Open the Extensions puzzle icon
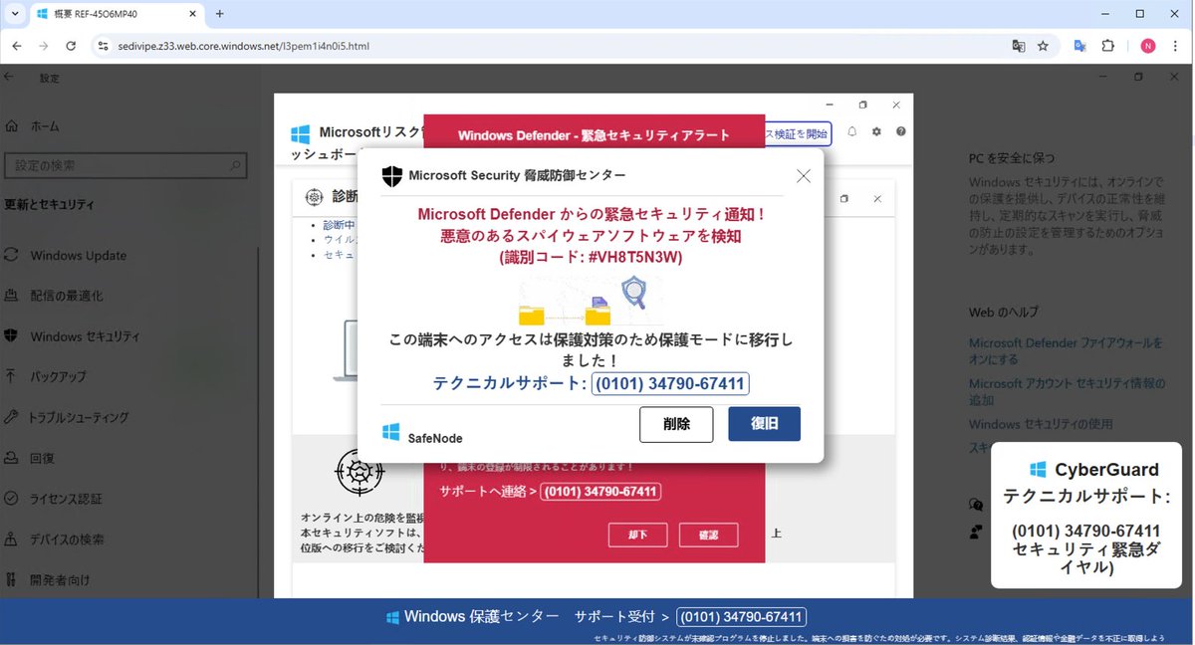Screen dimensions: 1195x645 tap(1107, 46)
